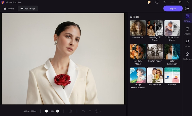The width and height of the screenshot is (192, 116).
Task: Select the Coloring Old Photos tool
Action: [x=155, y=31]
